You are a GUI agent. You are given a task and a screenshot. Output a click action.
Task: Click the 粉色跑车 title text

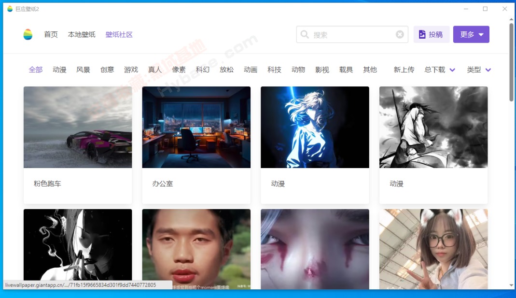point(47,184)
